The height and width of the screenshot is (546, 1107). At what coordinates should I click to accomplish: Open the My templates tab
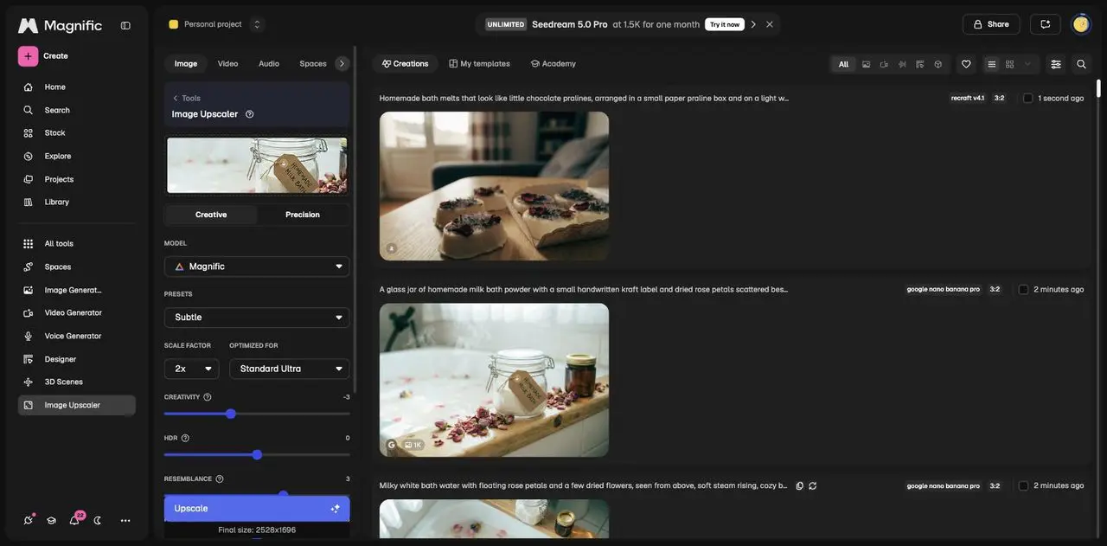click(480, 63)
